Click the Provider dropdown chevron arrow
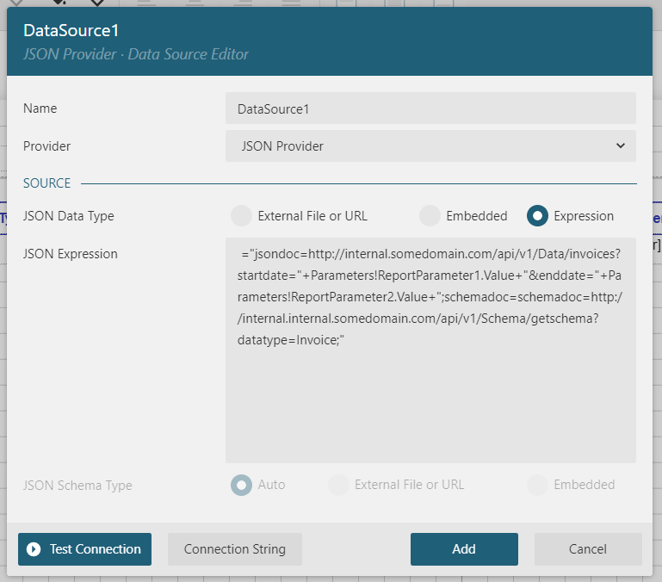 point(620,145)
